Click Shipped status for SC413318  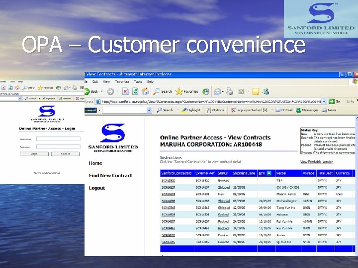tap(224, 208)
